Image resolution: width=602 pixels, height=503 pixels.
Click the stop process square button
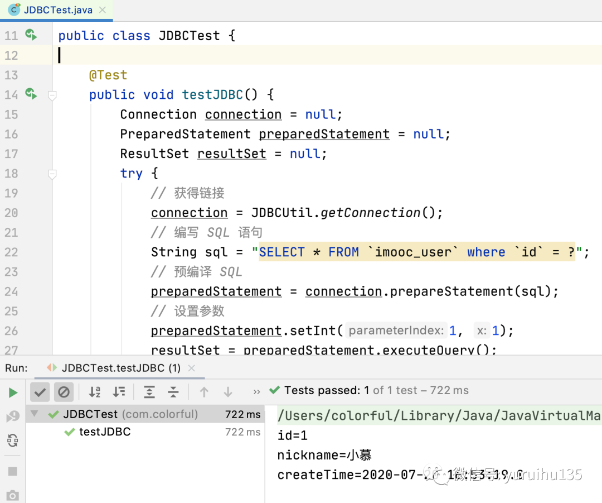tap(13, 471)
